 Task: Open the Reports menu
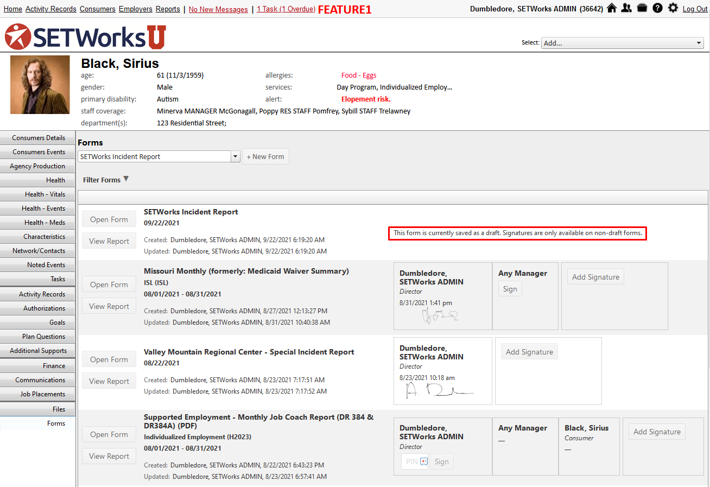(168, 9)
